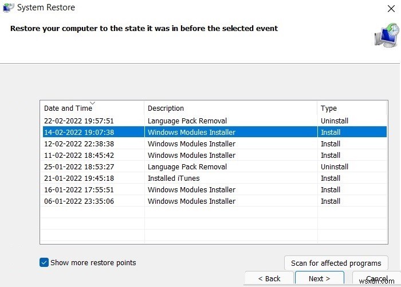This screenshot has height=287, width=401.
Task: Go to previous step with Back
Action: click(269, 278)
